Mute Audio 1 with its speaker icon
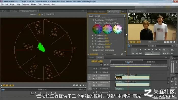The image size is (178, 100). (x=94, y=82)
